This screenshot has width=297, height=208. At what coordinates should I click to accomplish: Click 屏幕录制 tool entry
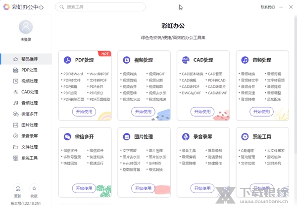tap(215, 151)
